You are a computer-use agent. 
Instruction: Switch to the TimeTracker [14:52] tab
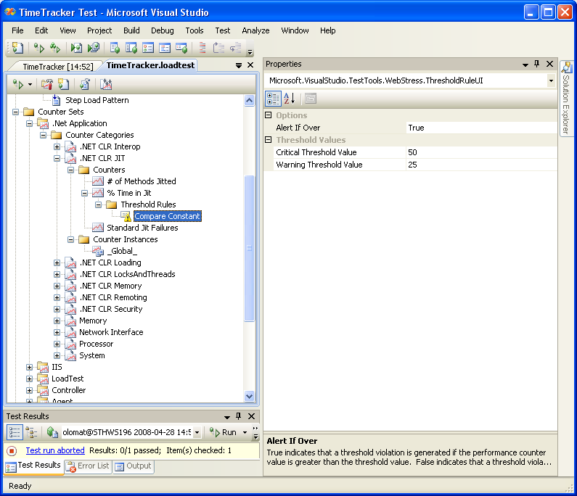pos(58,67)
